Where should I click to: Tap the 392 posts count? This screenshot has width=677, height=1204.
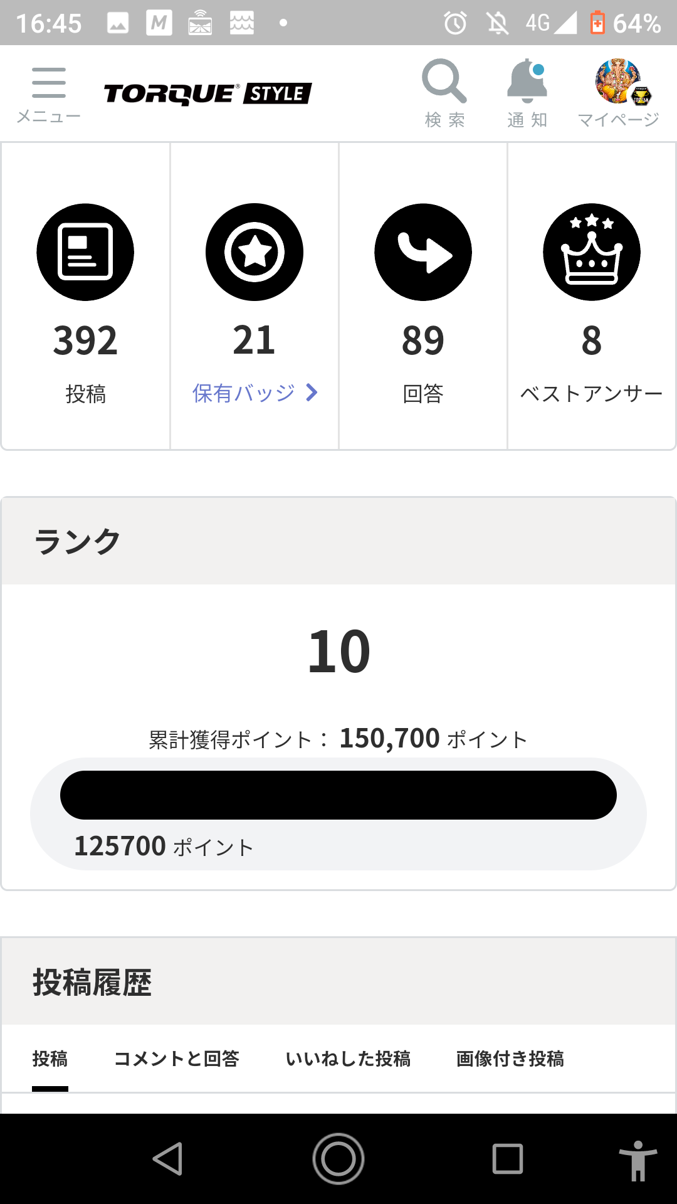85,341
